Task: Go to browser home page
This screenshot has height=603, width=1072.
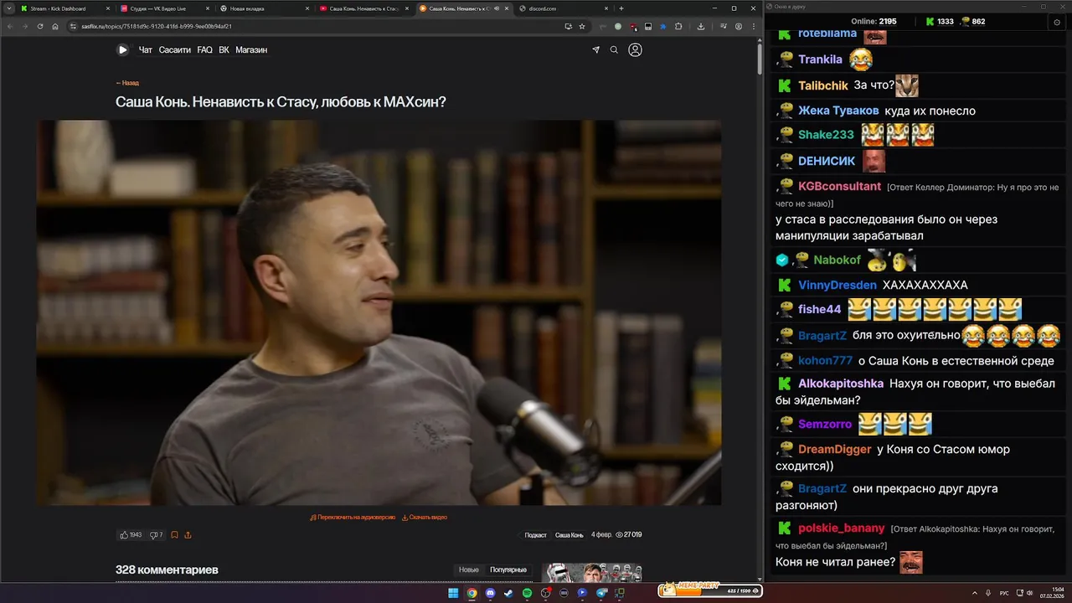Action: point(55,26)
